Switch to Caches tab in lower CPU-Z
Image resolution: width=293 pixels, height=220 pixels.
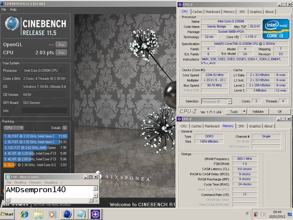(196, 126)
